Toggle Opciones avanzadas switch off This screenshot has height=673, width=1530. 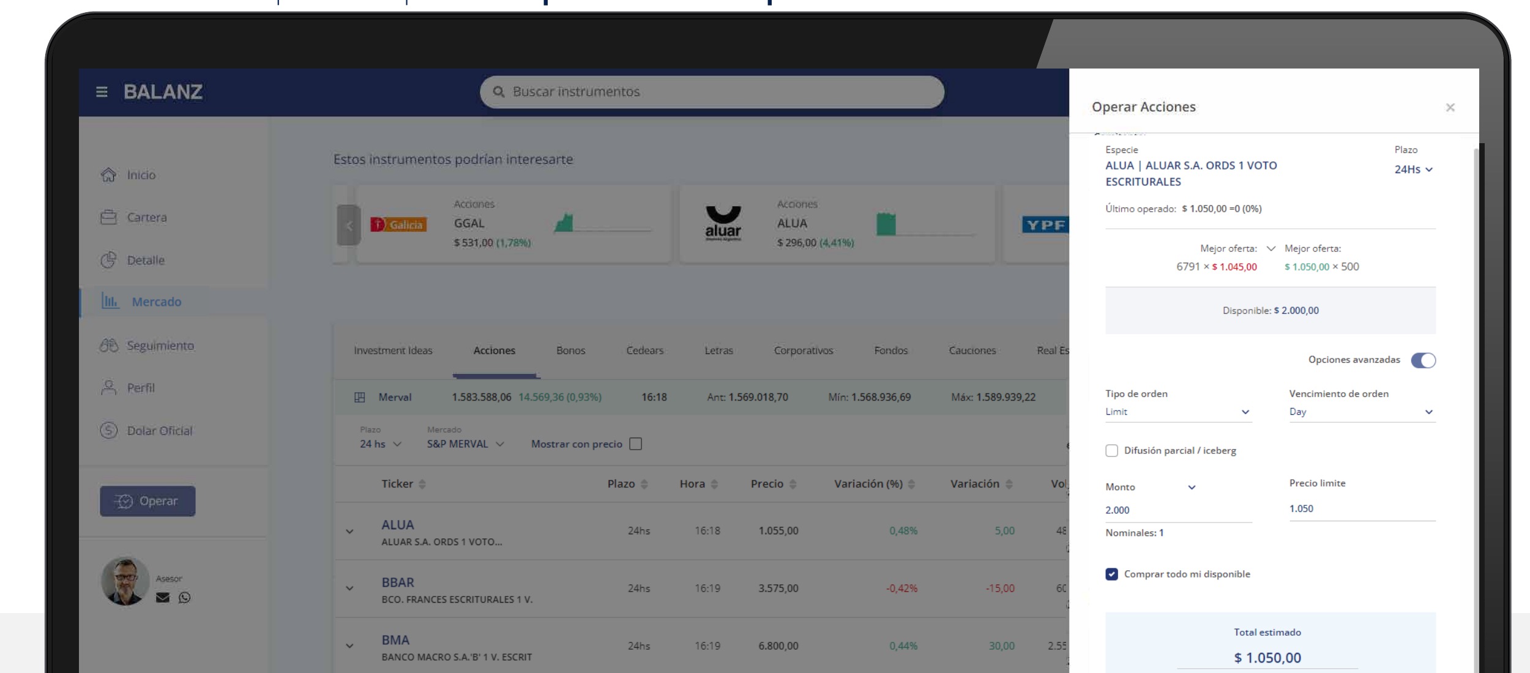[1423, 360]
